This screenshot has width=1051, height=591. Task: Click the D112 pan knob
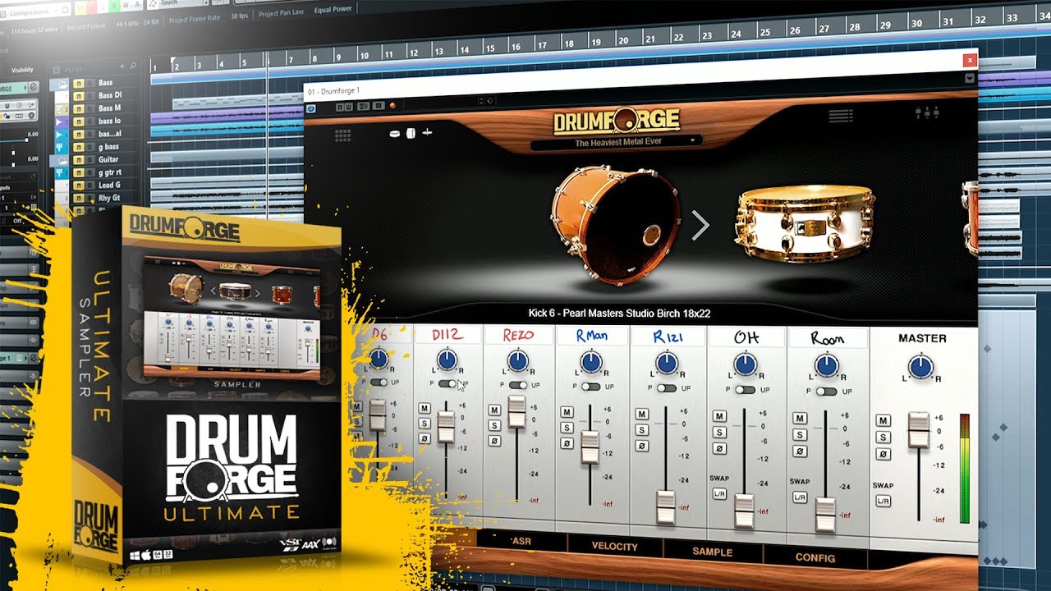coord(447,360)
